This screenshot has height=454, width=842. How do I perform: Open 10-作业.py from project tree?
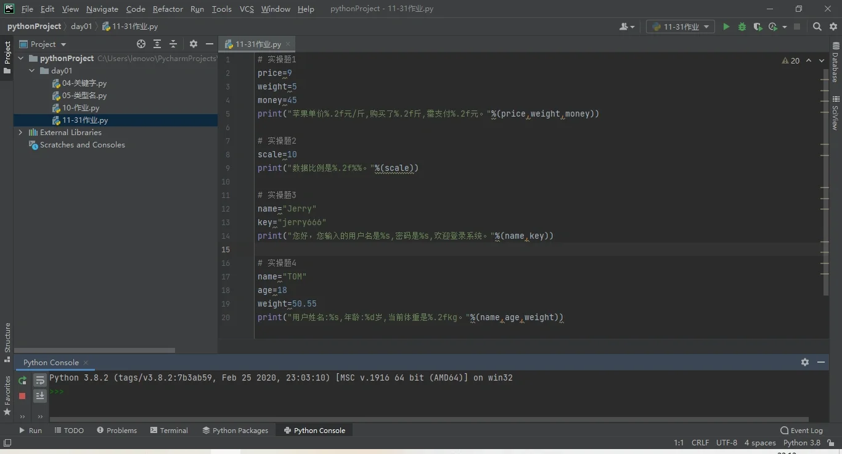(76, 107)
